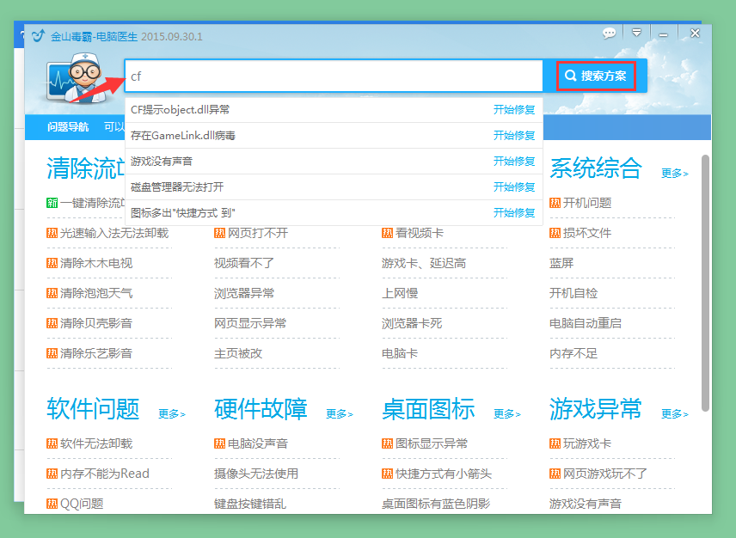The width and height of the screenshot is (736, 538).
Task: Open the 桌面图标有蓝色阴影 entry
Action: click(436, 504)
